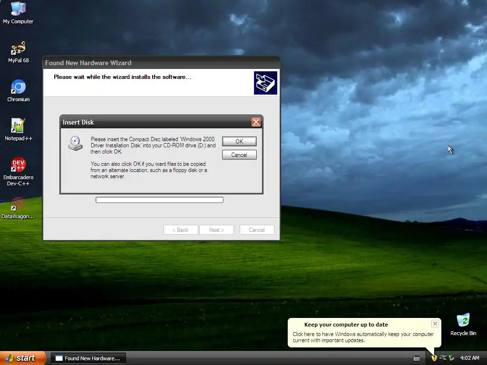The image size is (487, 365).
Task: Click the Found New Hardware Wizard title bar
Action: pos(161,63)
